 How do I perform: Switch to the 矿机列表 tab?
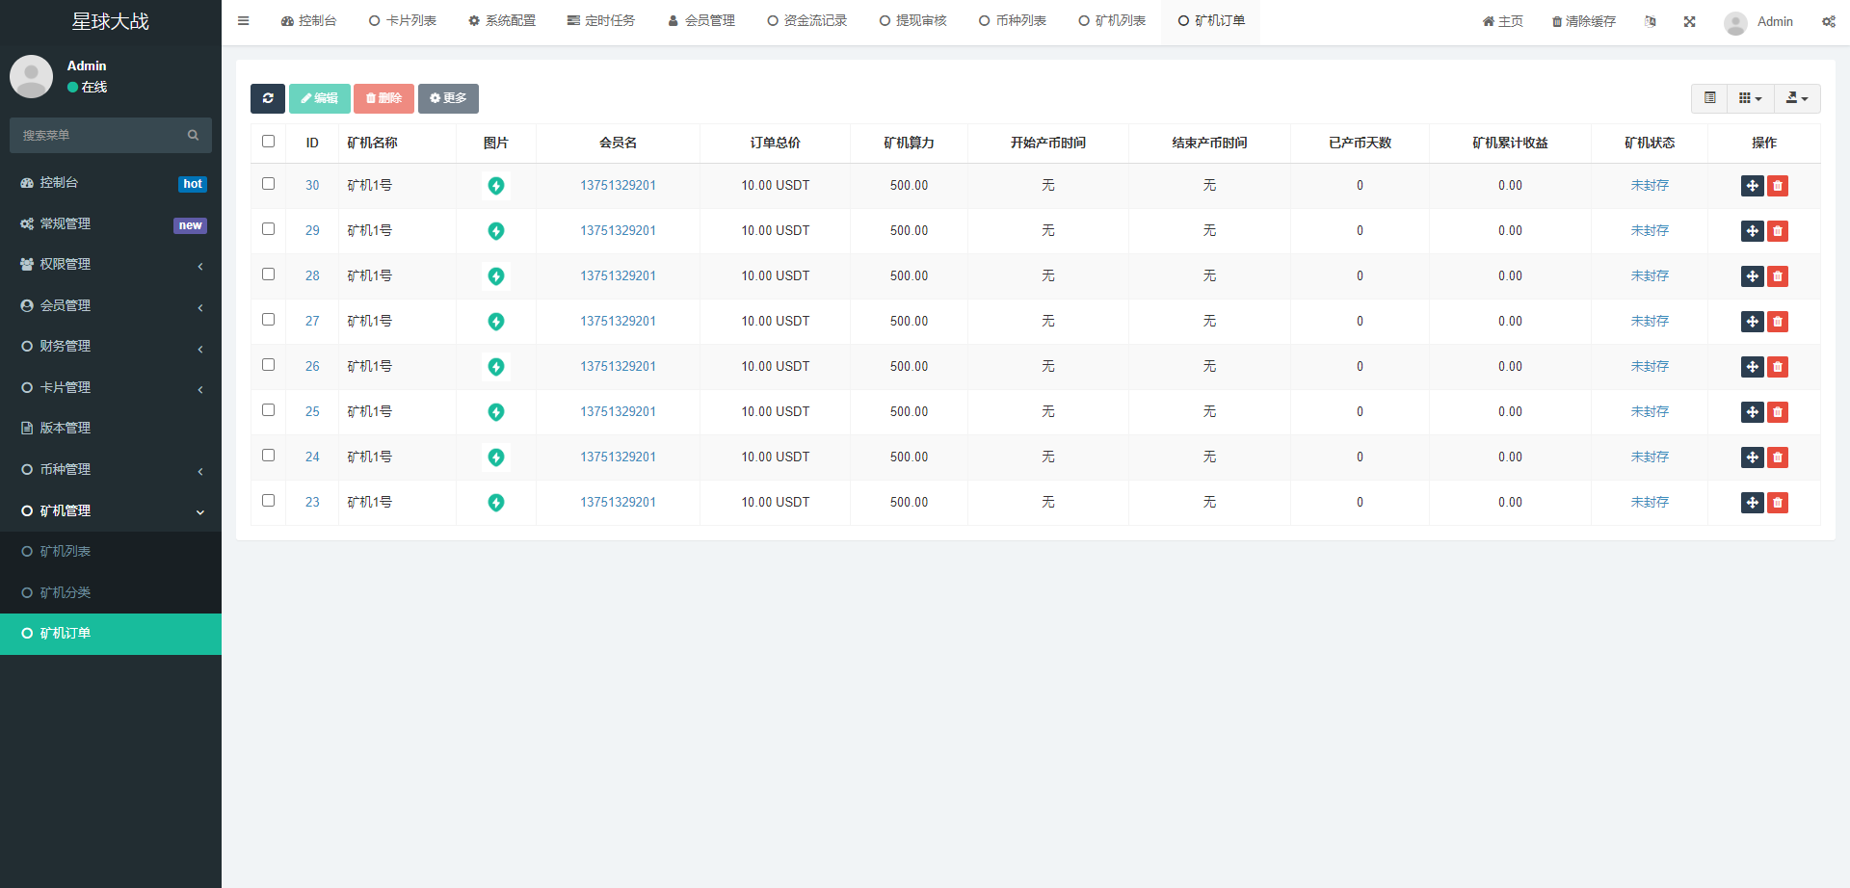tap(1112, 20)
